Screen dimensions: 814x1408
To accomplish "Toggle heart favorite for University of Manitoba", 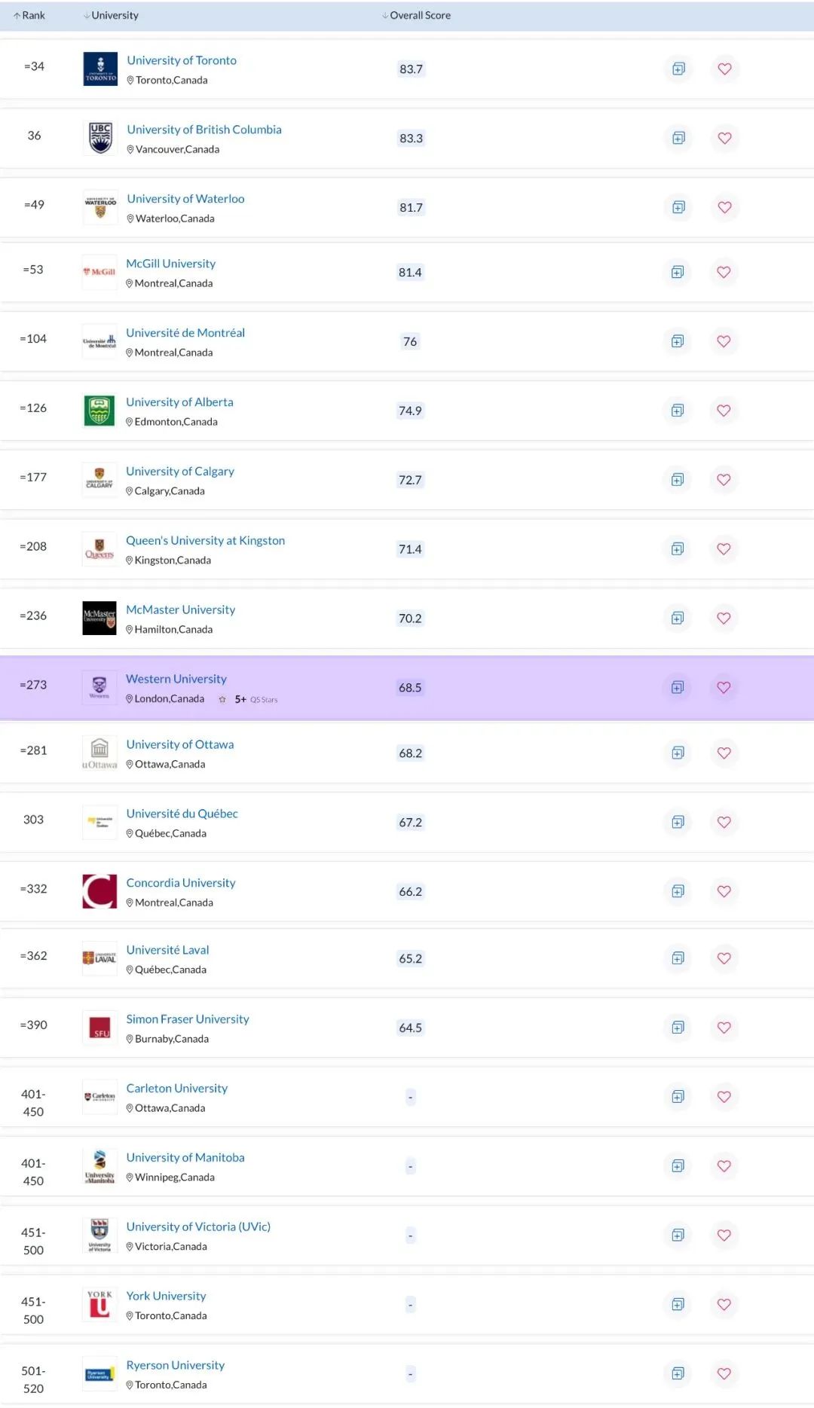I will point(724,1166).
